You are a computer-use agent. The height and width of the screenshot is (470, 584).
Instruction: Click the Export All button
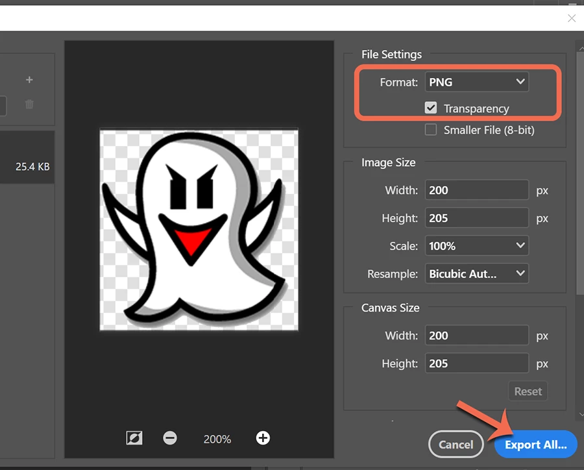click(535, 444)
